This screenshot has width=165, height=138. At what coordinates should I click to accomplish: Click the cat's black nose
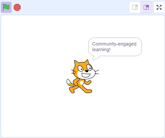point(87,71)
